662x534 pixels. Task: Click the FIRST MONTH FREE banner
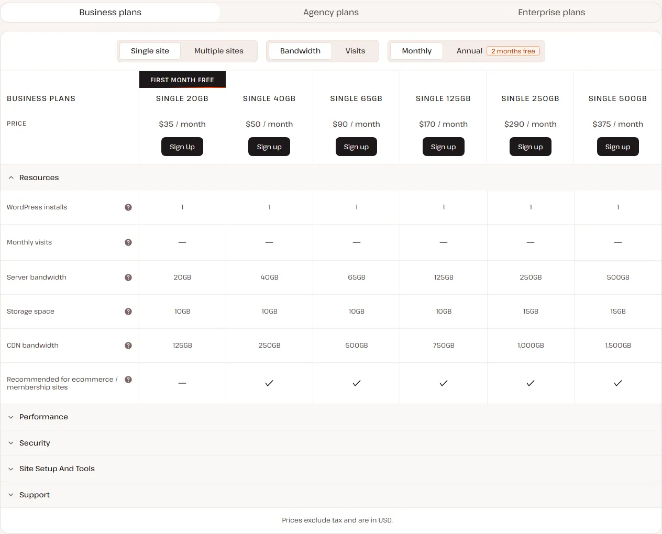pos(182,80)
